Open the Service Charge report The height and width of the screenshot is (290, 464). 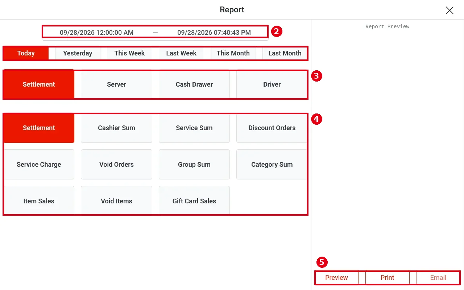pos(39,165)
